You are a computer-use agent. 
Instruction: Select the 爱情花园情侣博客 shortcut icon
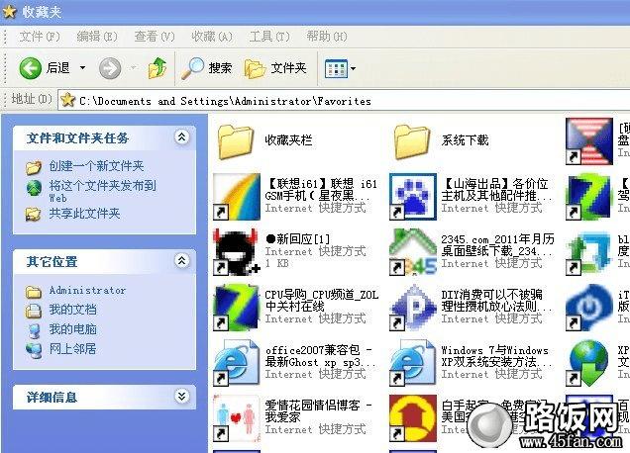[237, 417]
